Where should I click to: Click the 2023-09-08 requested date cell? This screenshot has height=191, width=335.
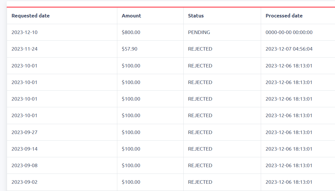[24, 165]
